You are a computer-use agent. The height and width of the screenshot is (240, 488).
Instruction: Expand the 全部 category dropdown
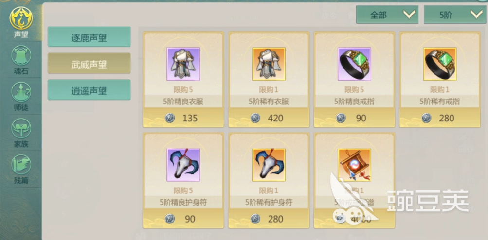387,15
